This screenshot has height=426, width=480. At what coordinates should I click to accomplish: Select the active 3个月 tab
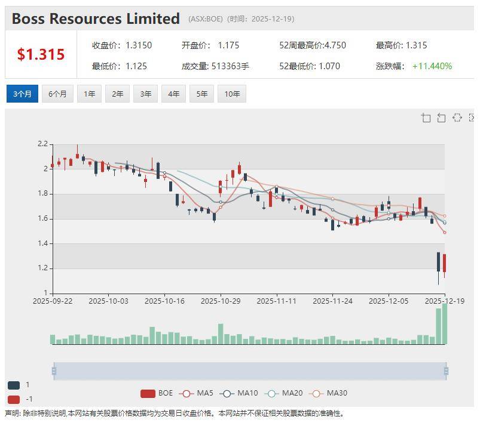[22, 94]
